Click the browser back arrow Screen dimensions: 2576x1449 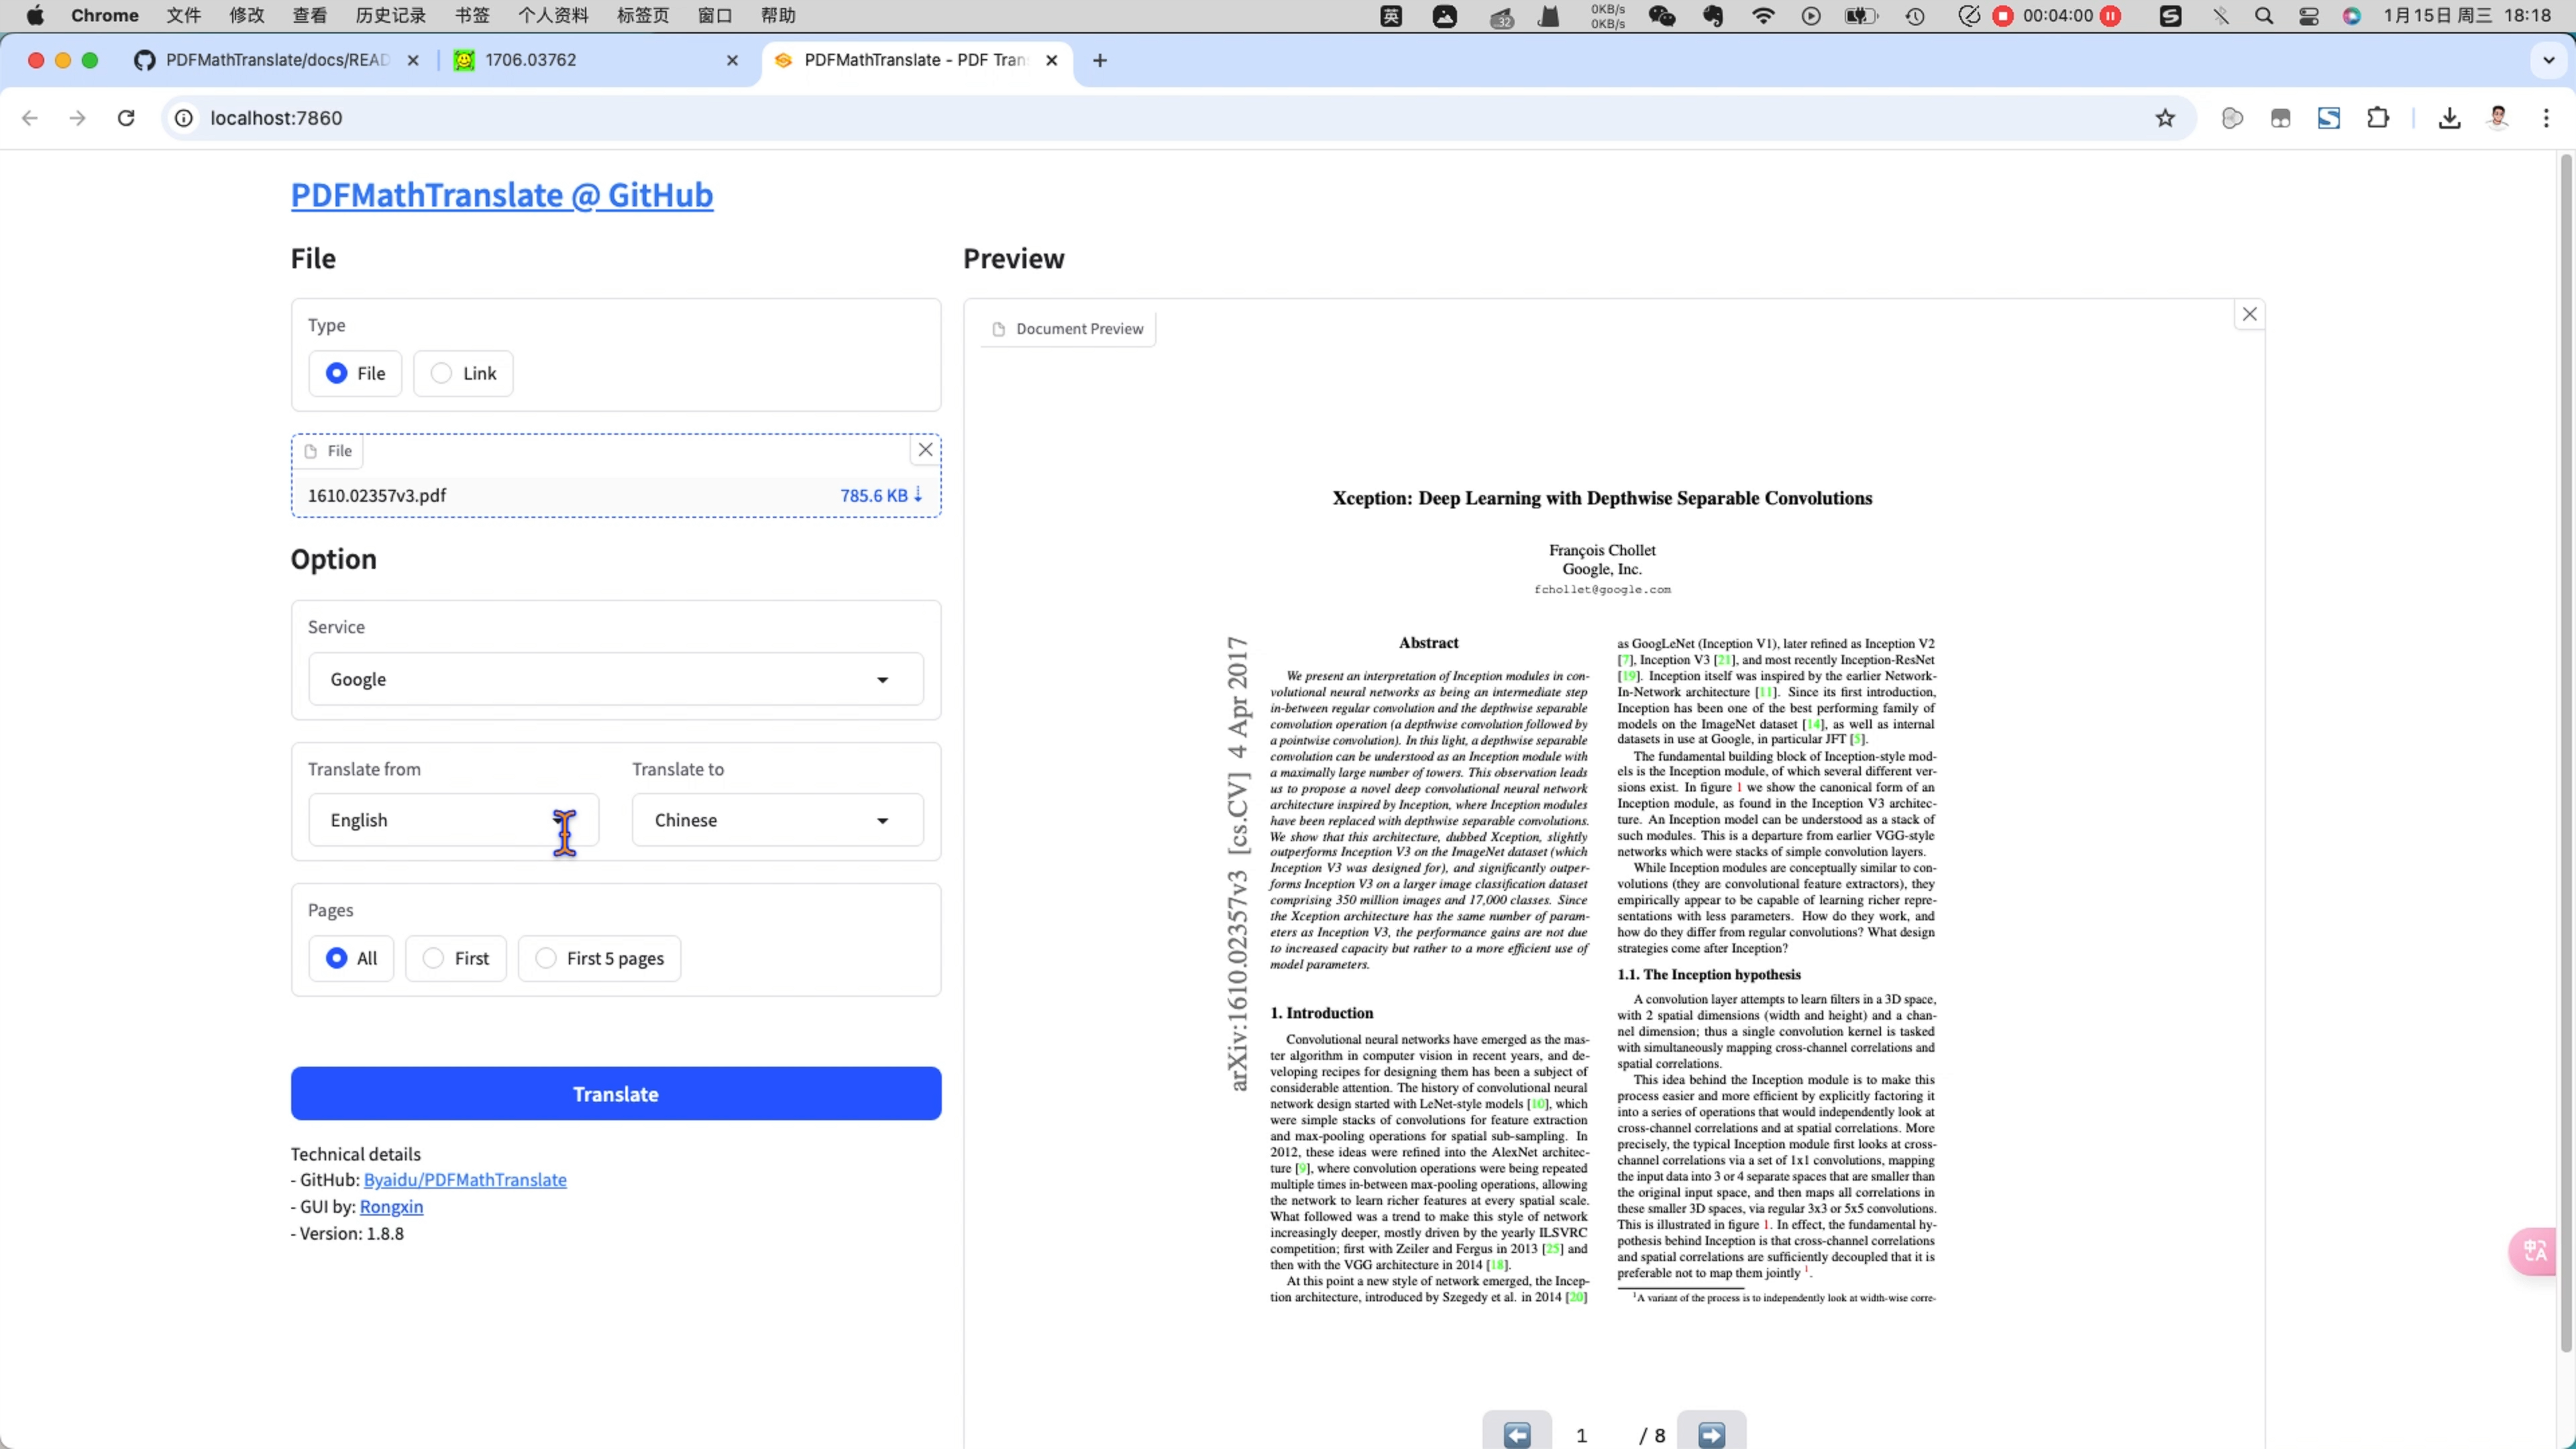coord(30,118)
